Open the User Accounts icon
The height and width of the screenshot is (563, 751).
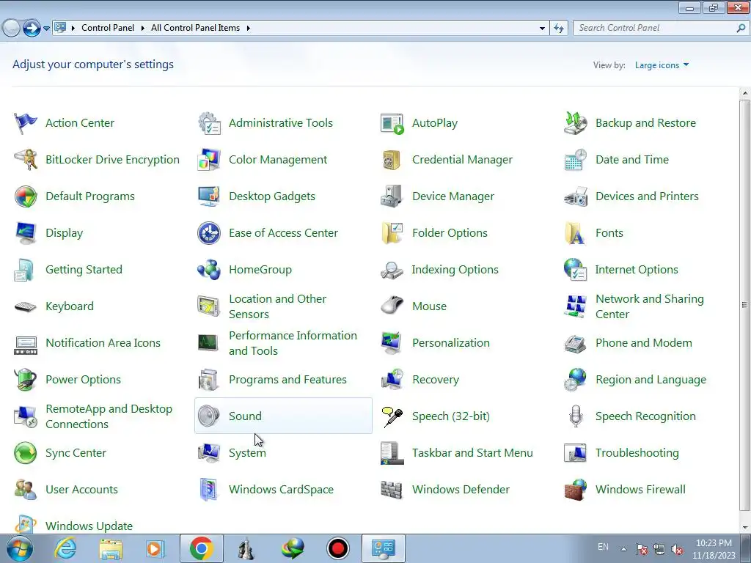pos(26,490)
